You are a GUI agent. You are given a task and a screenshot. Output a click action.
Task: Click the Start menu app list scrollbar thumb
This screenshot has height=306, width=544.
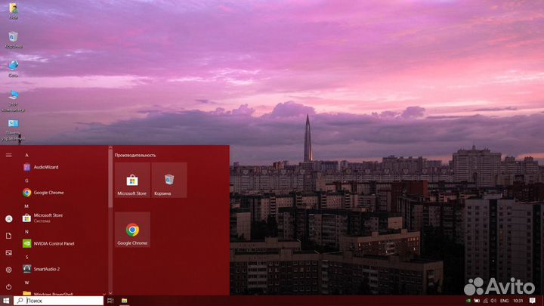point(110,179)
